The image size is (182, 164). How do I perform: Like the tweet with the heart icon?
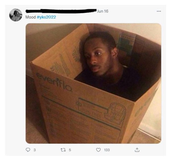point(98,150)
